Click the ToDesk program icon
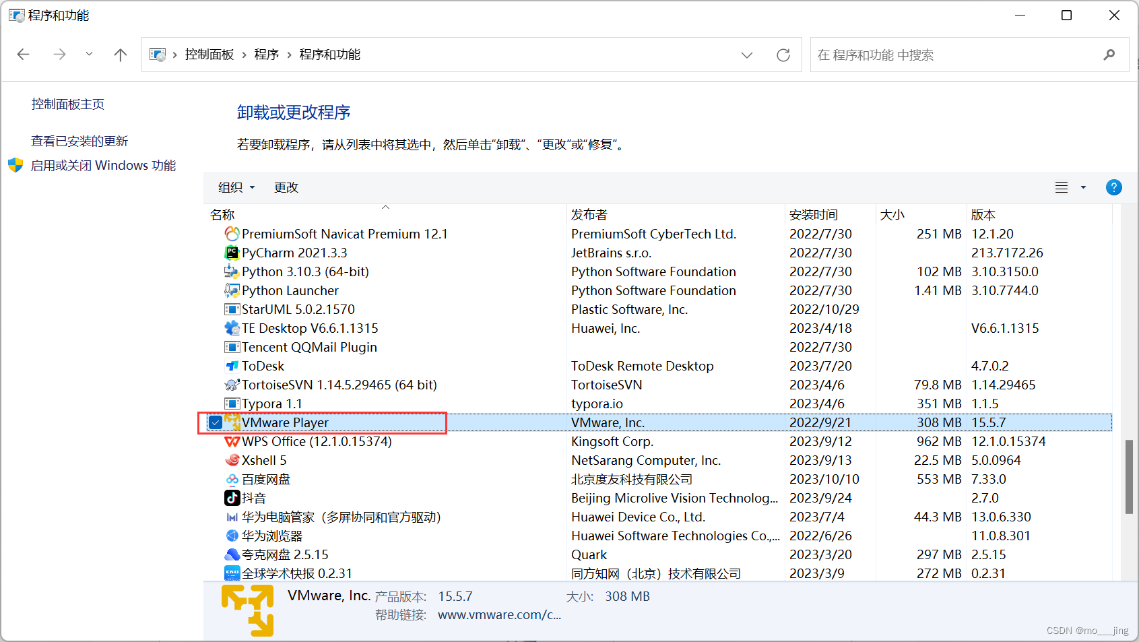The height and width of the screenshot is (642, 1139). click(232, 366)
